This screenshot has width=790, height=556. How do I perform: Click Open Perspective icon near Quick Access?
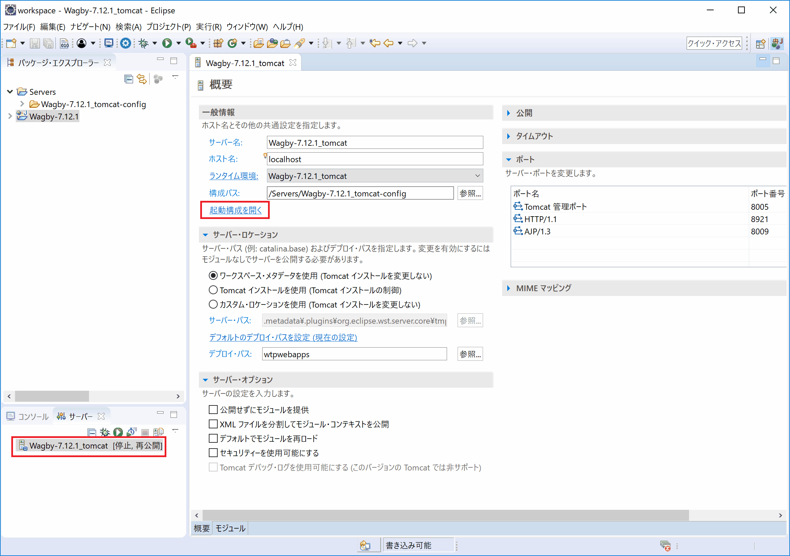(x=761, y=43)
